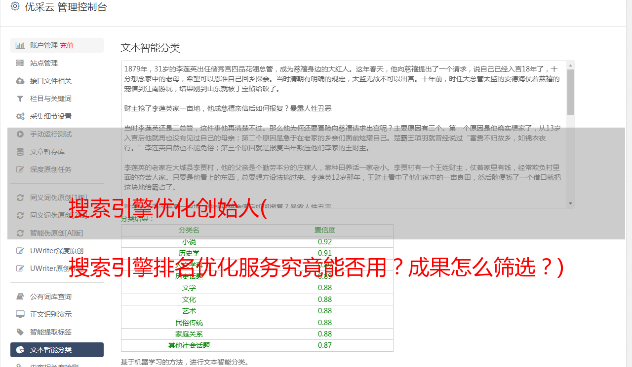The image size is (632, 367).
Task: Click the cloud download icon for 接口文件相关
Action: (x=20, y=81)
